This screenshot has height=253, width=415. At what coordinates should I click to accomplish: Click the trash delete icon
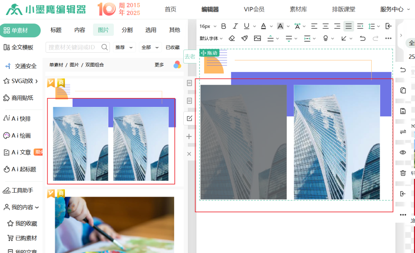[403, 173]
